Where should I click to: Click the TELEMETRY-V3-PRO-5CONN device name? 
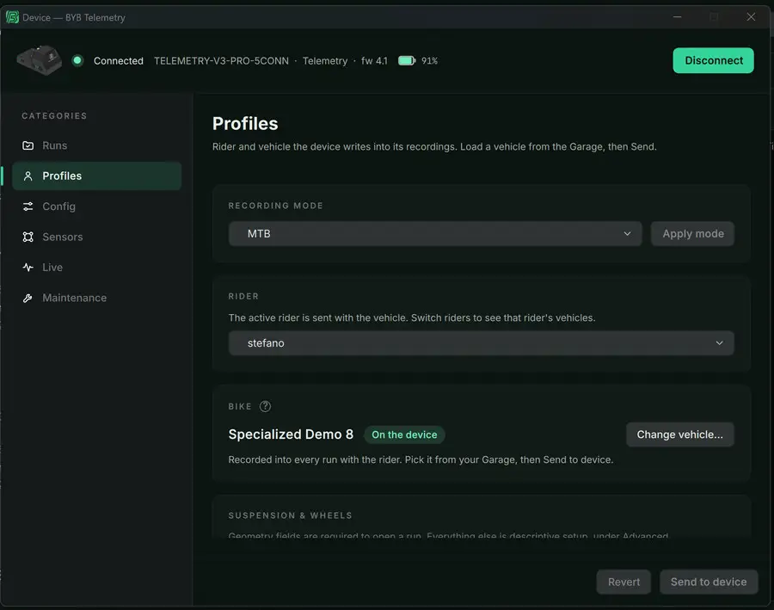coord(221,61)
